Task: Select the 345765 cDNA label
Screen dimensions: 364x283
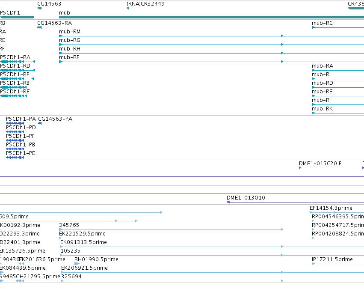Action: (69, 225)
